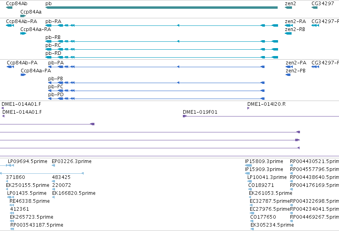339x231 pixels.
Task: Click the 412361 EST entry
Action: point(20,209)
